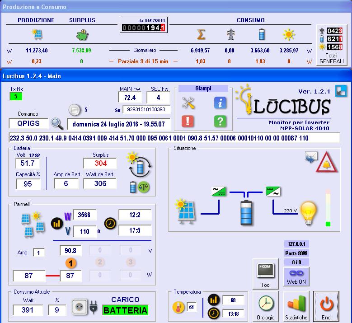Screen dimensions: 352x323
Task: Click the magnifier search icon next to Comando
Action: [x=57, y=124]
